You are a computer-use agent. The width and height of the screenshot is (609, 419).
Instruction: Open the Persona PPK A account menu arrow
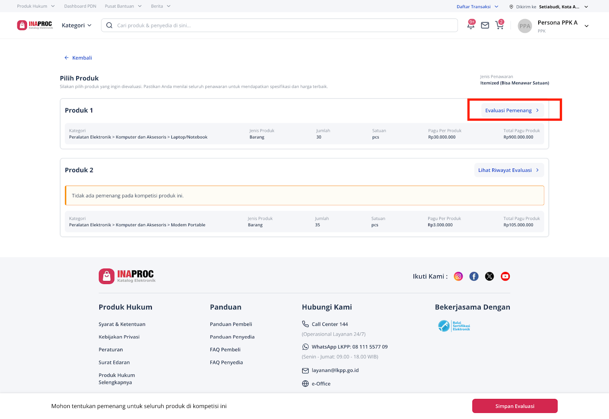click(587, 26)
